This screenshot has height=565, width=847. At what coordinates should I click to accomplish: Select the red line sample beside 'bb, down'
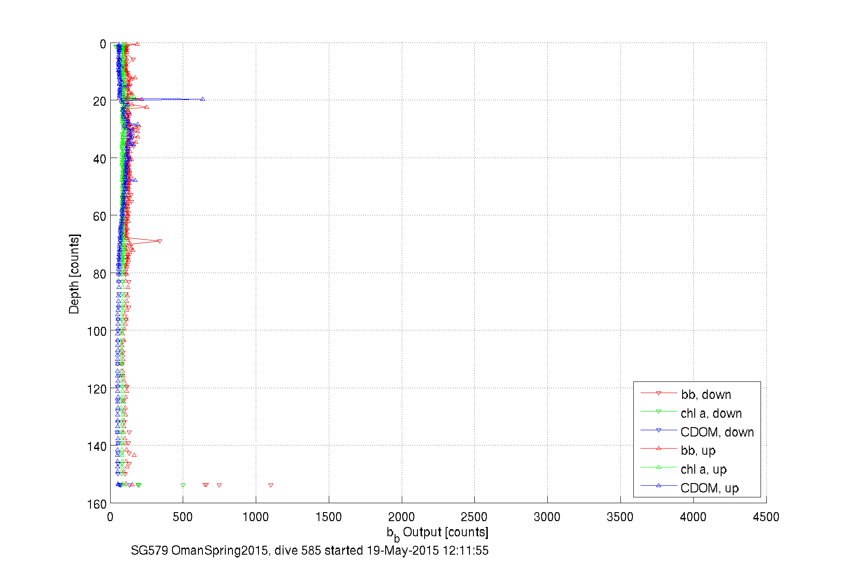pos(658,393)
